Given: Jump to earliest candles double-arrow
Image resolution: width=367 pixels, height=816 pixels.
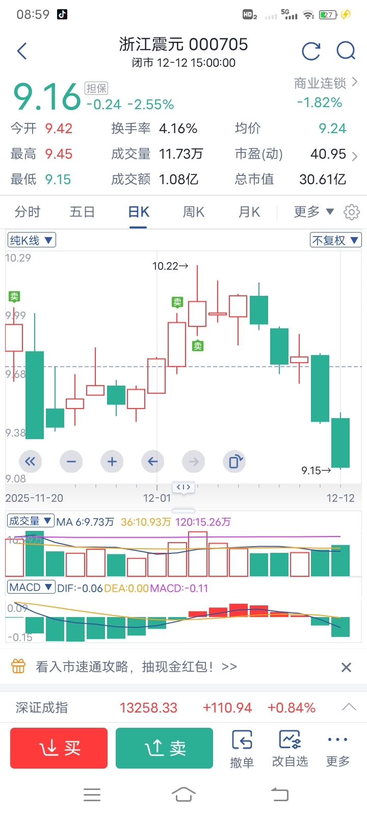Looking at the screenshot, I should coord(30,462).
